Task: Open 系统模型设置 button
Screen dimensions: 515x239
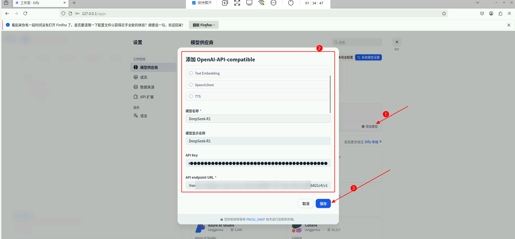Action: (x=368, y=57)
